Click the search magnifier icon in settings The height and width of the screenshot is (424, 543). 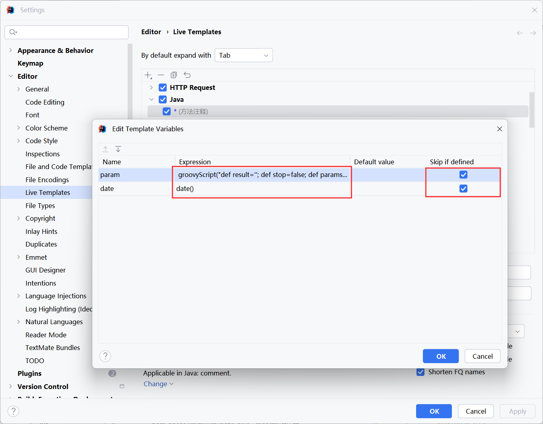click(13, 32)
